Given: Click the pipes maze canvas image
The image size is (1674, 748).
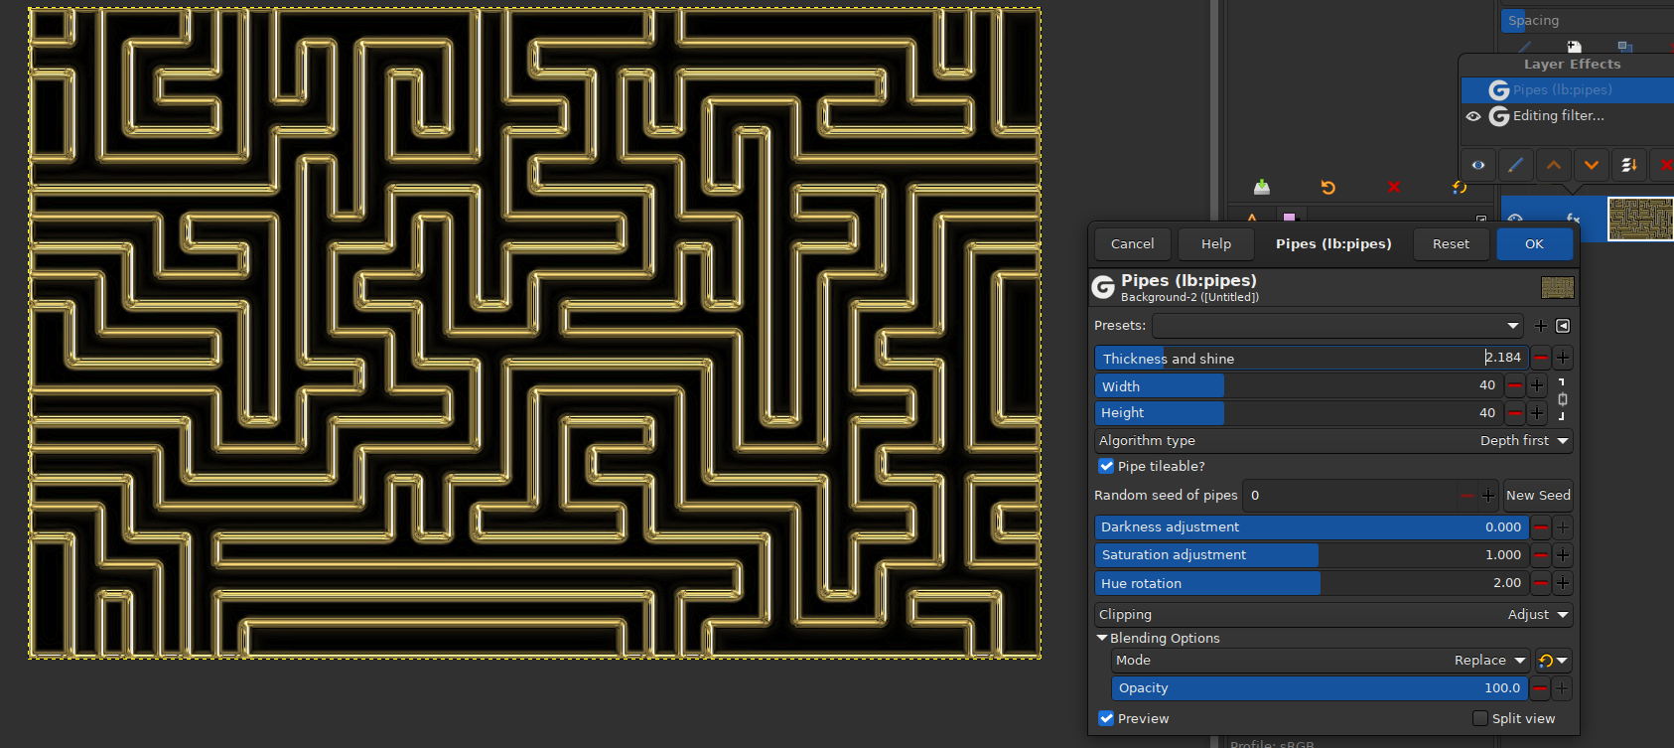Looking at the screenshot, I should 535,333.
